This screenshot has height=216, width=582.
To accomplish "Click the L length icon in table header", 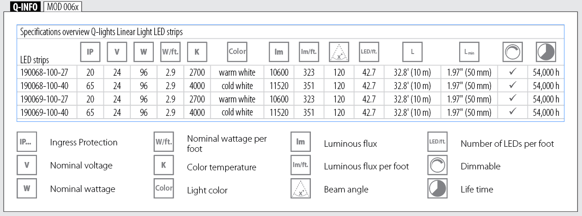I will 412,52.
